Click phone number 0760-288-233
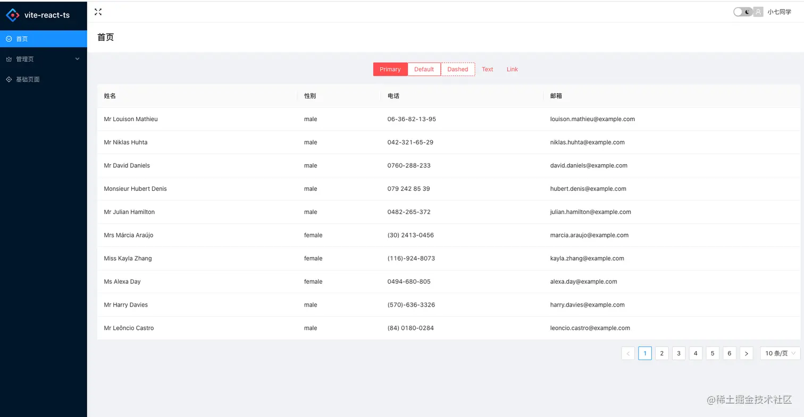Image resolution: width=804 pixels, height=417 pixels. (x=409, y=166)
